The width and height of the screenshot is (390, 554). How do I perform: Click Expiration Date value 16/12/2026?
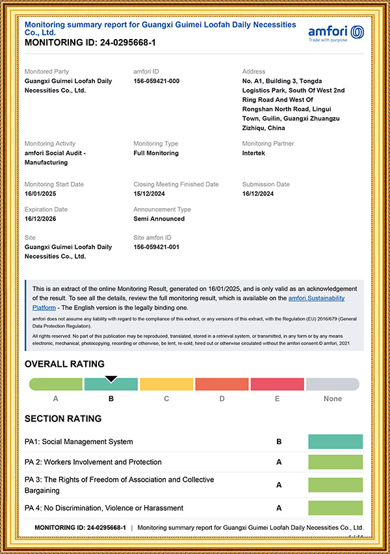[x=40, y=218]
